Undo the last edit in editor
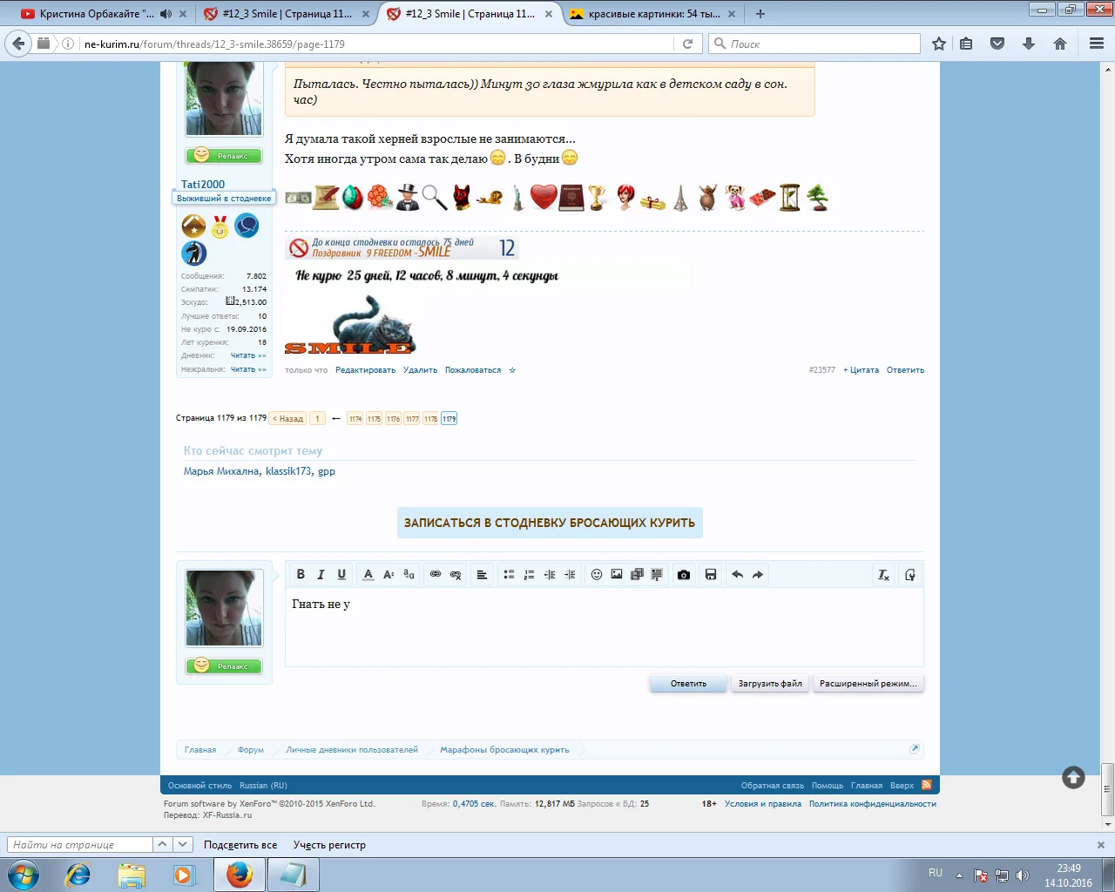 738,575
